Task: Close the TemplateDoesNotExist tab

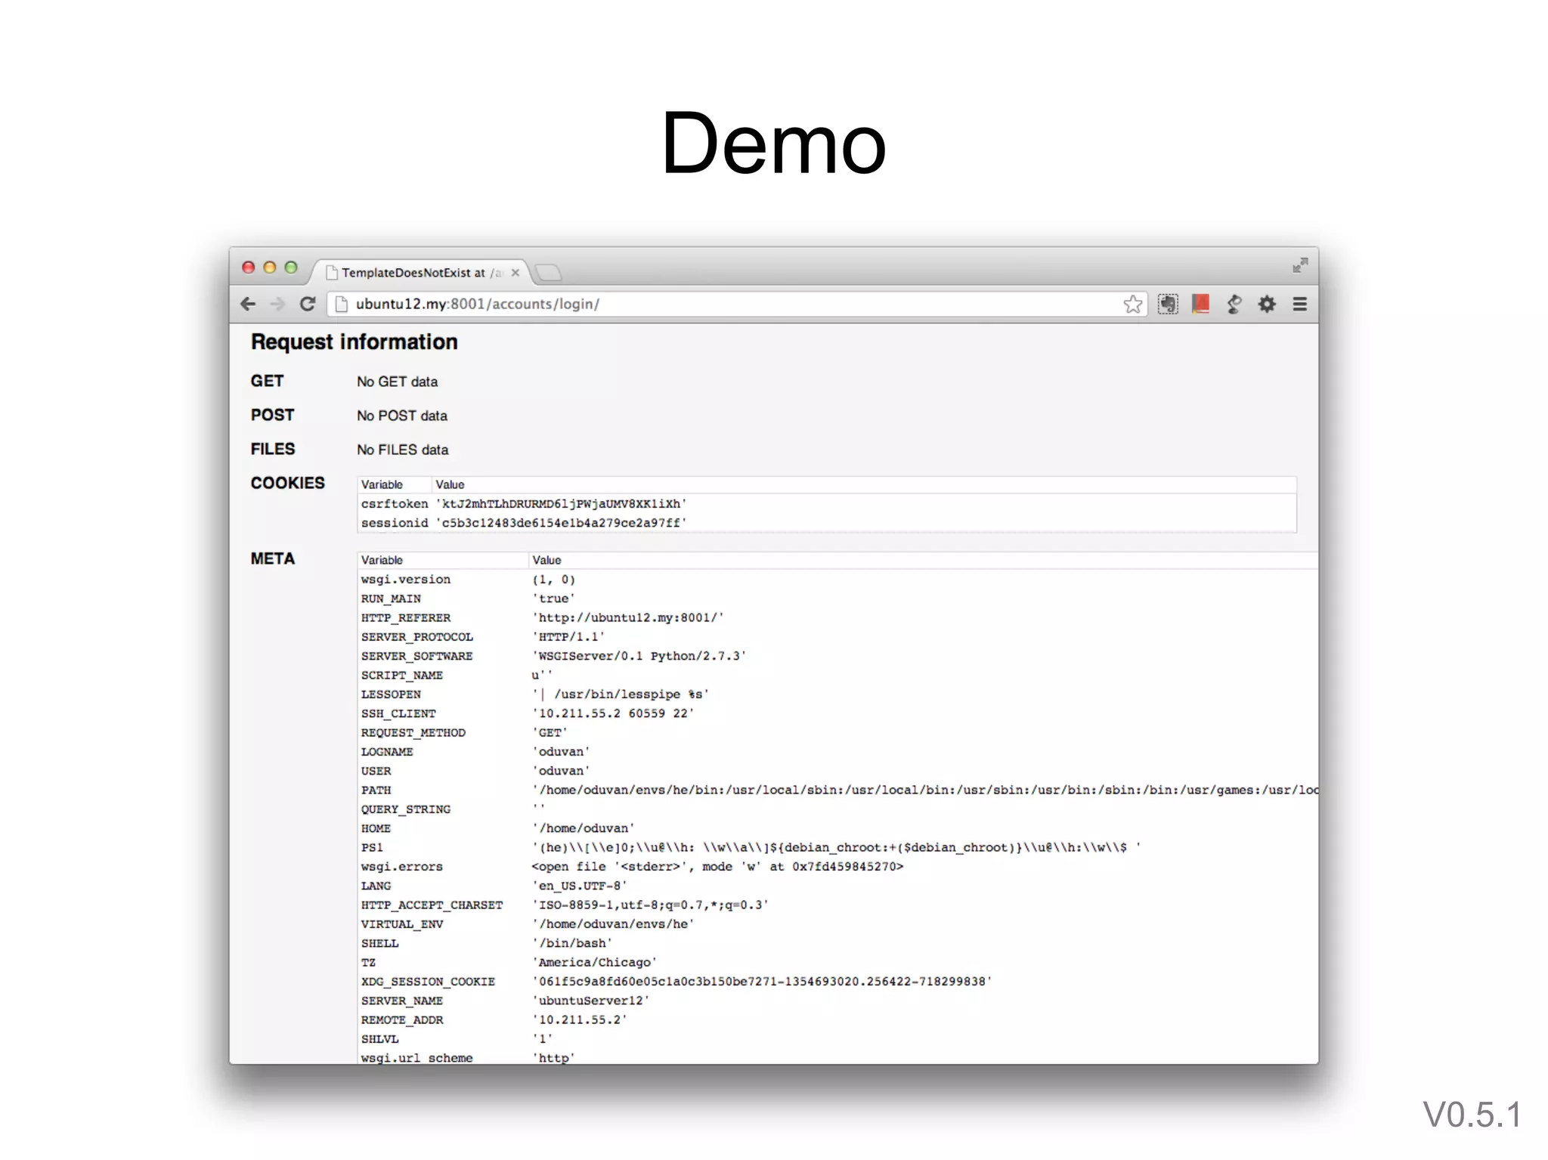Action: (x=515, y=273)
